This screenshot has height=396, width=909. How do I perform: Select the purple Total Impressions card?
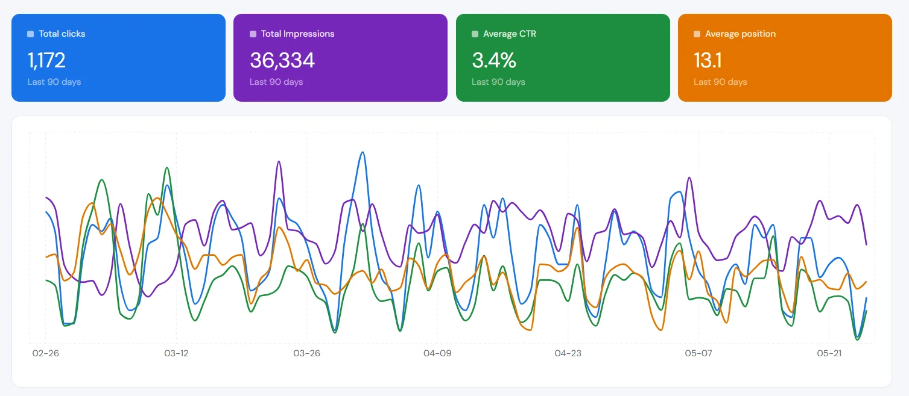click(340, 58)
